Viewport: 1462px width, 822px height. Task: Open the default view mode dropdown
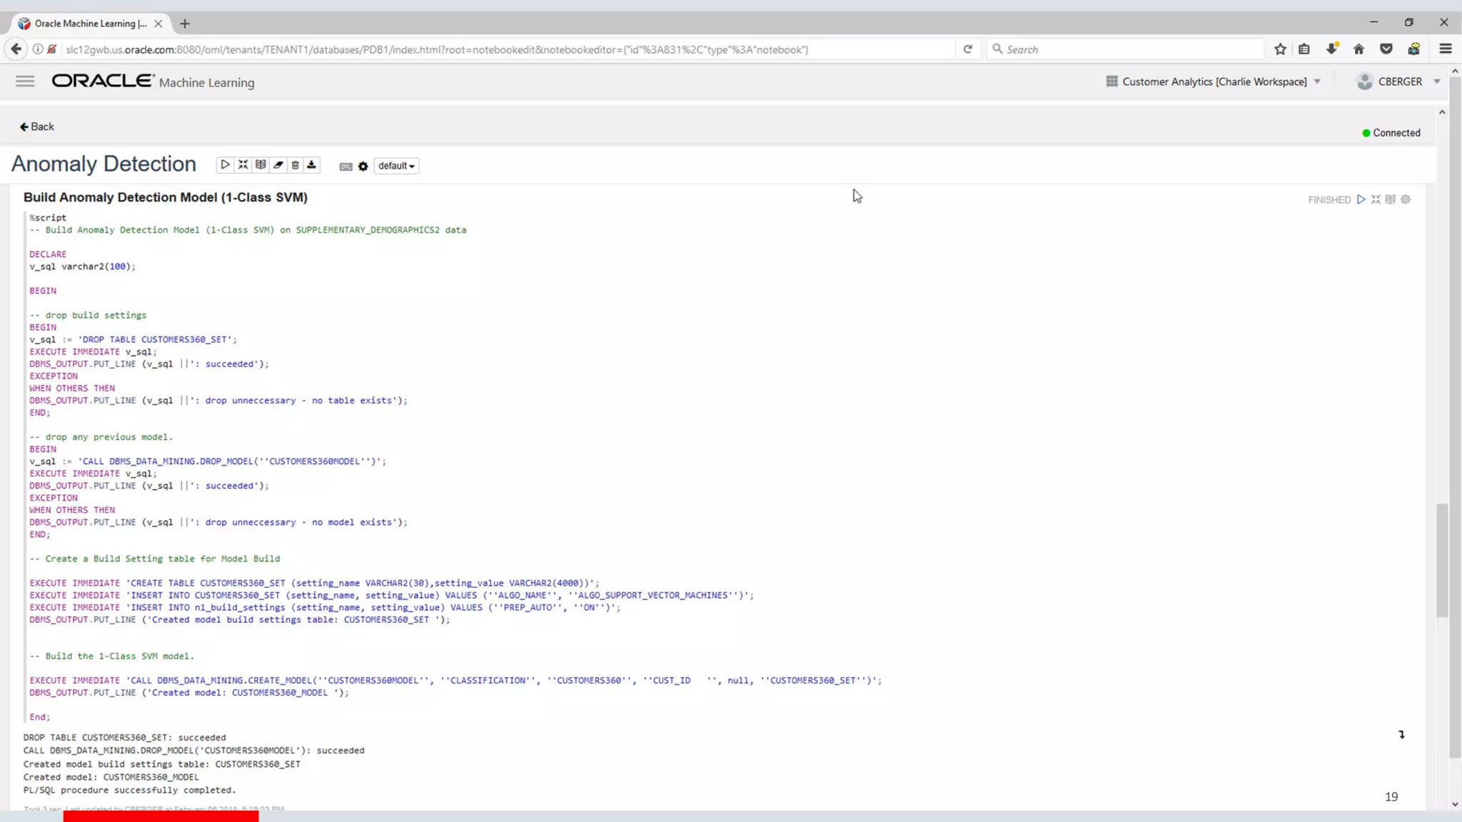396,166
